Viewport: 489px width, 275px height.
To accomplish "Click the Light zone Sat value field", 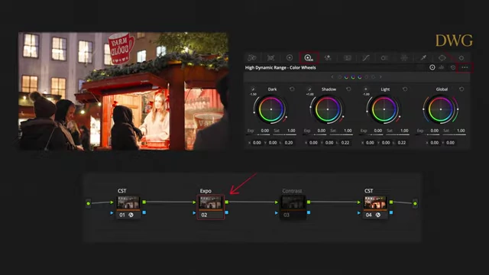I will pyautogui.click(x=404, y=131).
